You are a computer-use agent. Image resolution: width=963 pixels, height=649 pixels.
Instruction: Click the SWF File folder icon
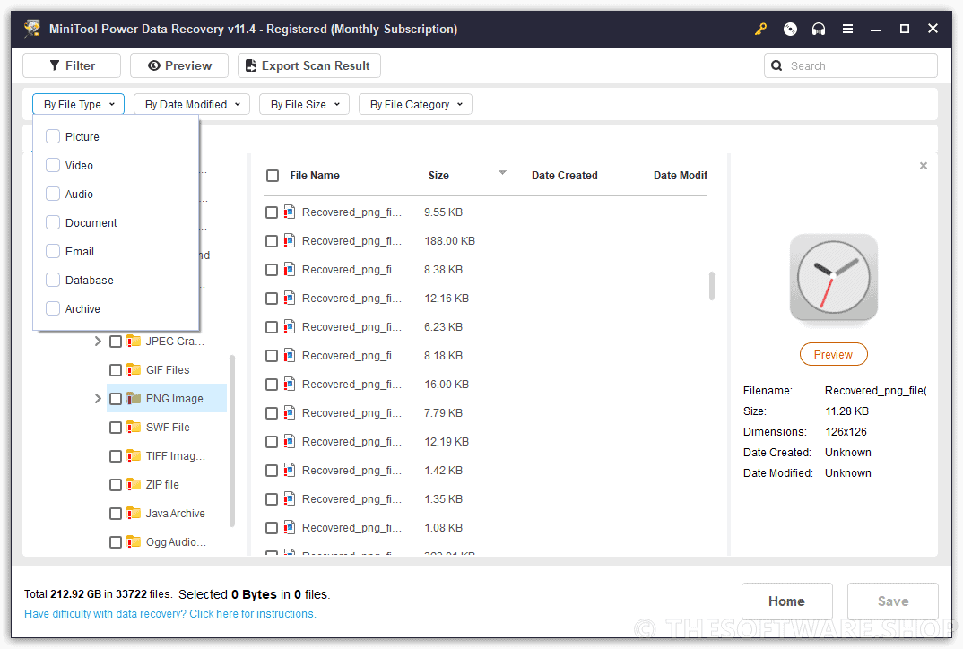pos(134,427)
